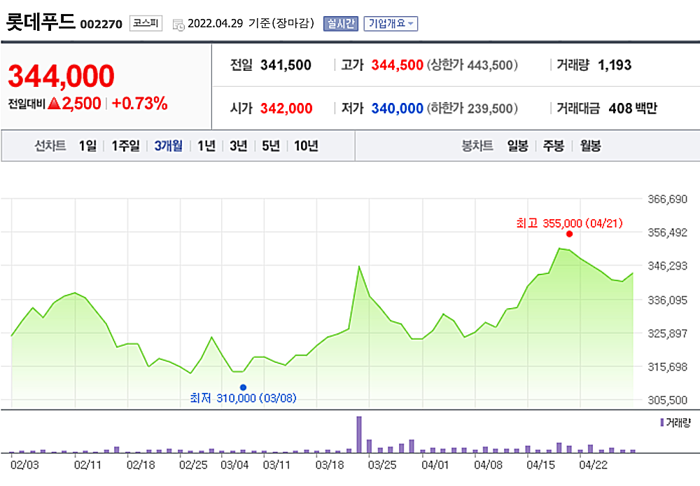The image size is (700, 486).
Task: Click the 305,500 price axis label
Action: click(x=667, y=401)
